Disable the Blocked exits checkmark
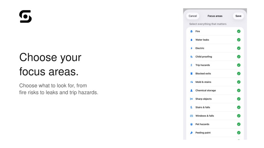 point(238,74)
